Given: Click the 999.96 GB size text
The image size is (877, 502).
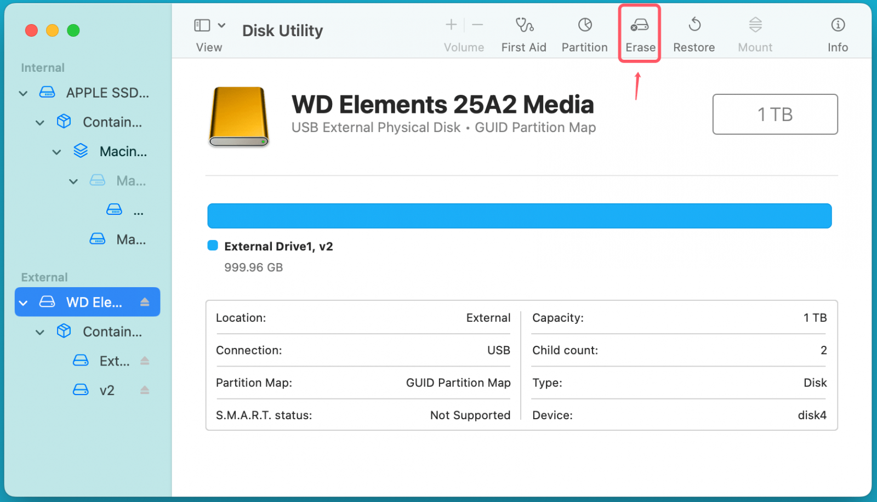Looking at the screenshot, I should pos(253,267).
